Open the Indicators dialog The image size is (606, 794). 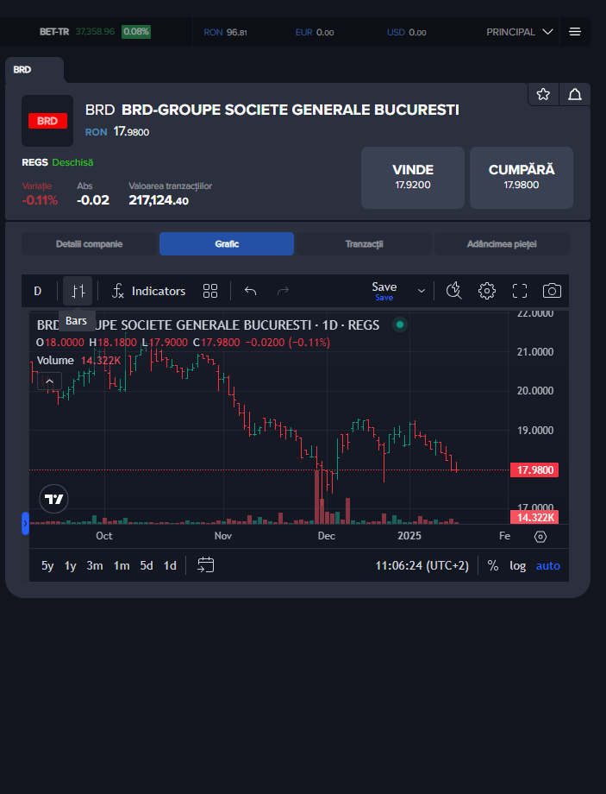pyautogui.click(x=148, y=291)
